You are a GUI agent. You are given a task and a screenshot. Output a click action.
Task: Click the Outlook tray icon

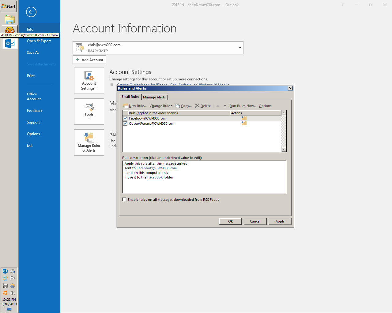pyautogui.click(x=5, y=271)
